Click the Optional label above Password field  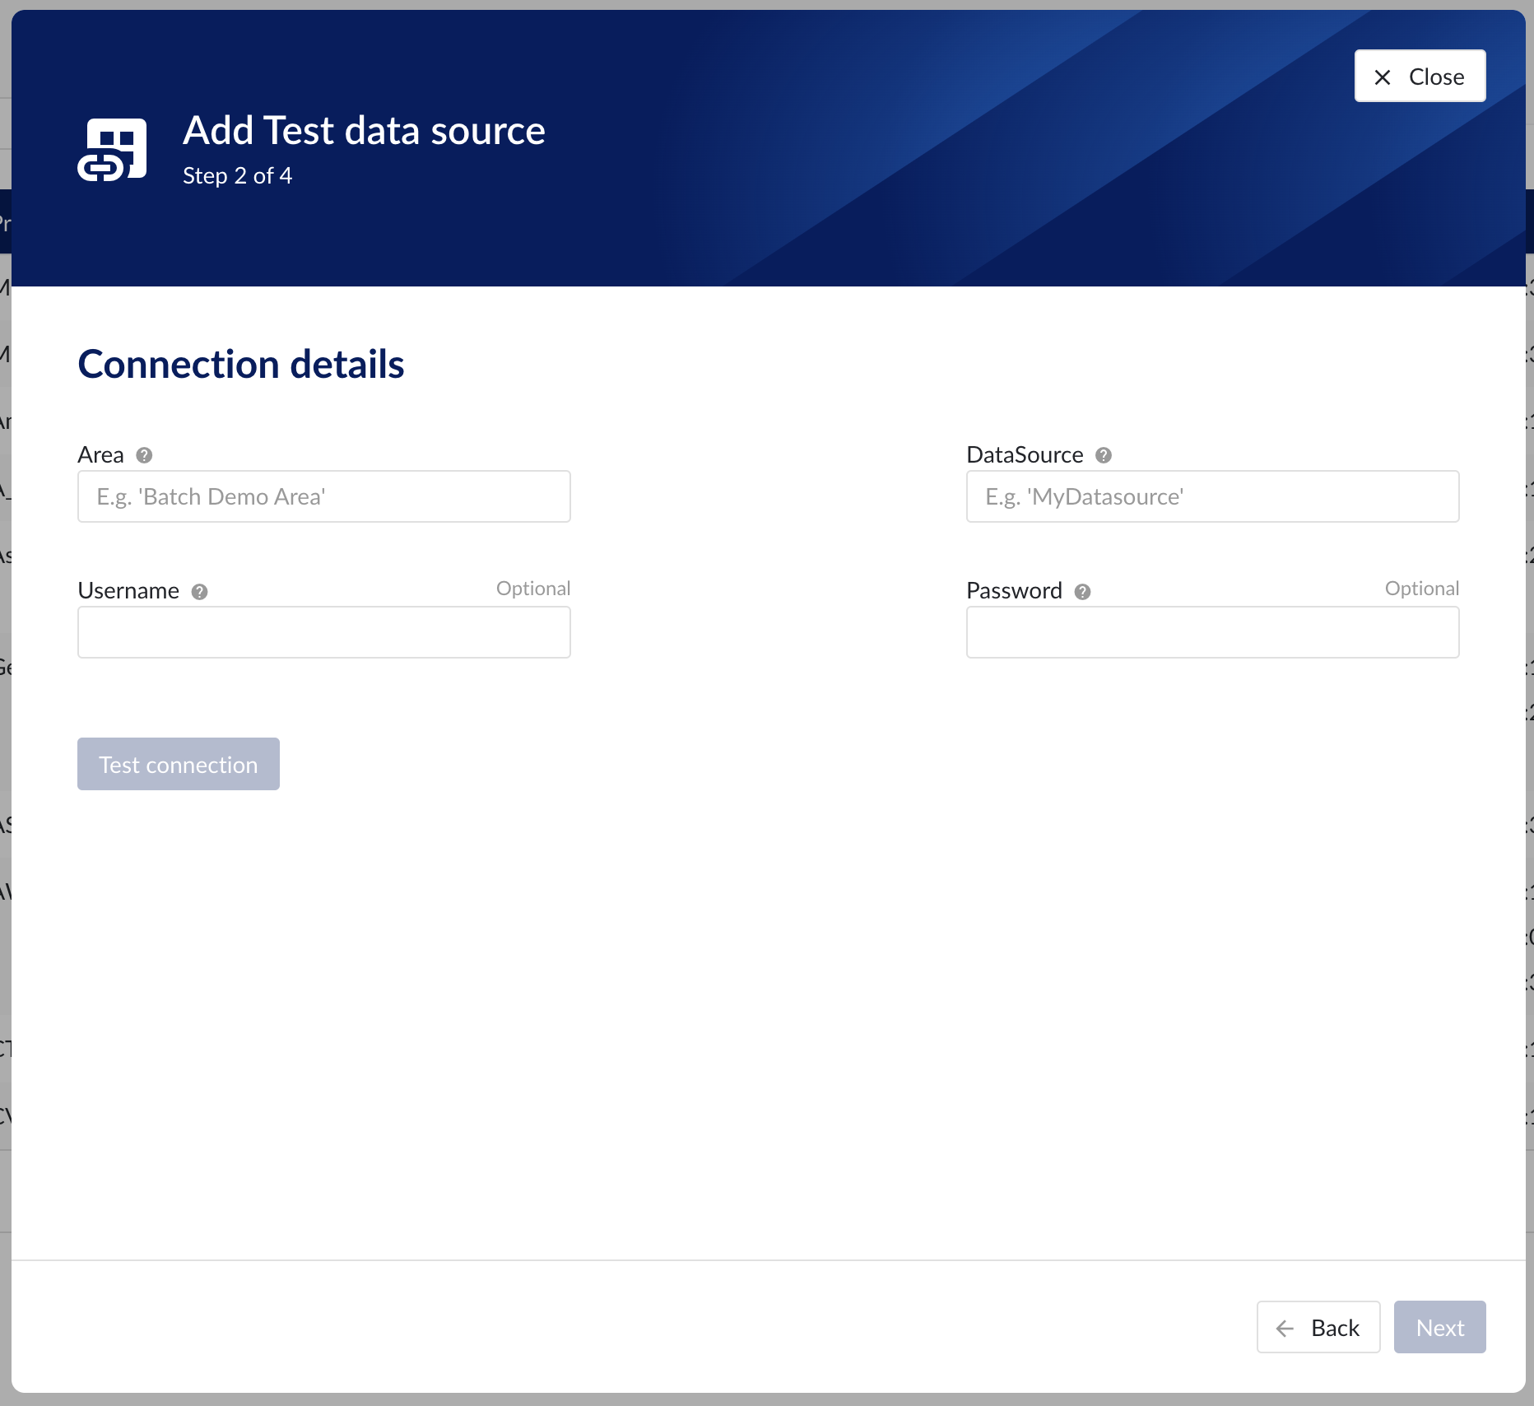click(1421, 588)
